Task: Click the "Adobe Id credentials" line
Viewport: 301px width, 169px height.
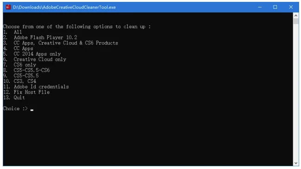Action: click(36, 87)
